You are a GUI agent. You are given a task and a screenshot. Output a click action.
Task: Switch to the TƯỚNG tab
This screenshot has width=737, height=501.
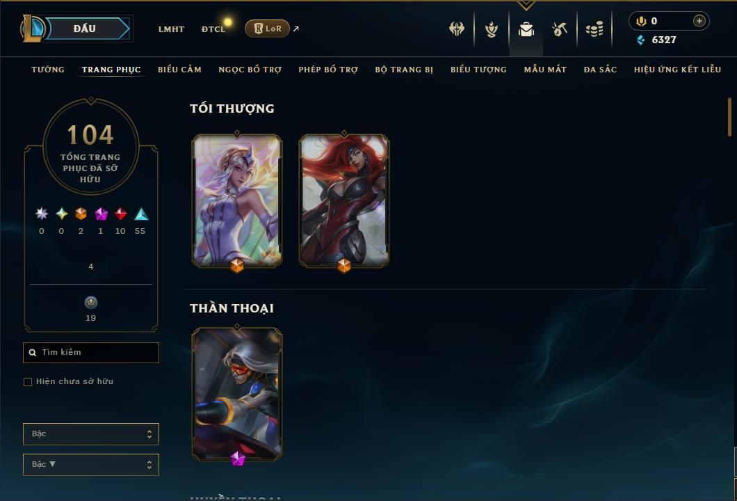pyautogui.click(x=47, y=69)
